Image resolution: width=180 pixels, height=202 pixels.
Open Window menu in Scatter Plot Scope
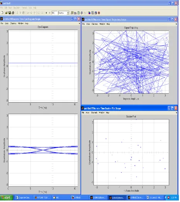pos(102,113)
